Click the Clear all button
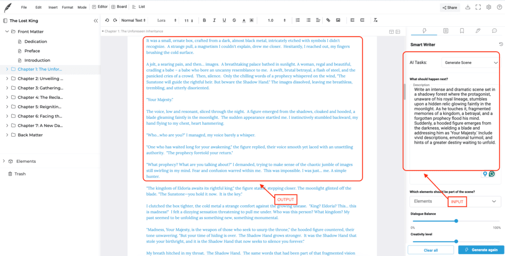 click(x=431, y=250)
